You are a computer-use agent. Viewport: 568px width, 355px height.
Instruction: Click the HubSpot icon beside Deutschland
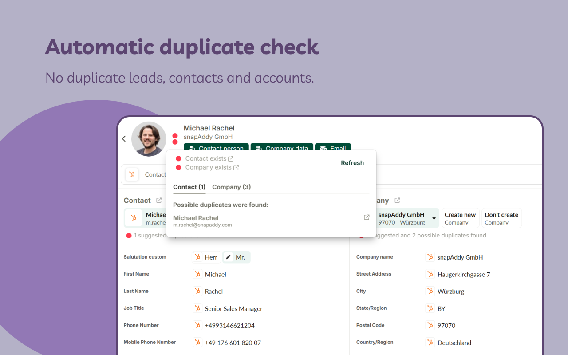click(x=430, y=343)
